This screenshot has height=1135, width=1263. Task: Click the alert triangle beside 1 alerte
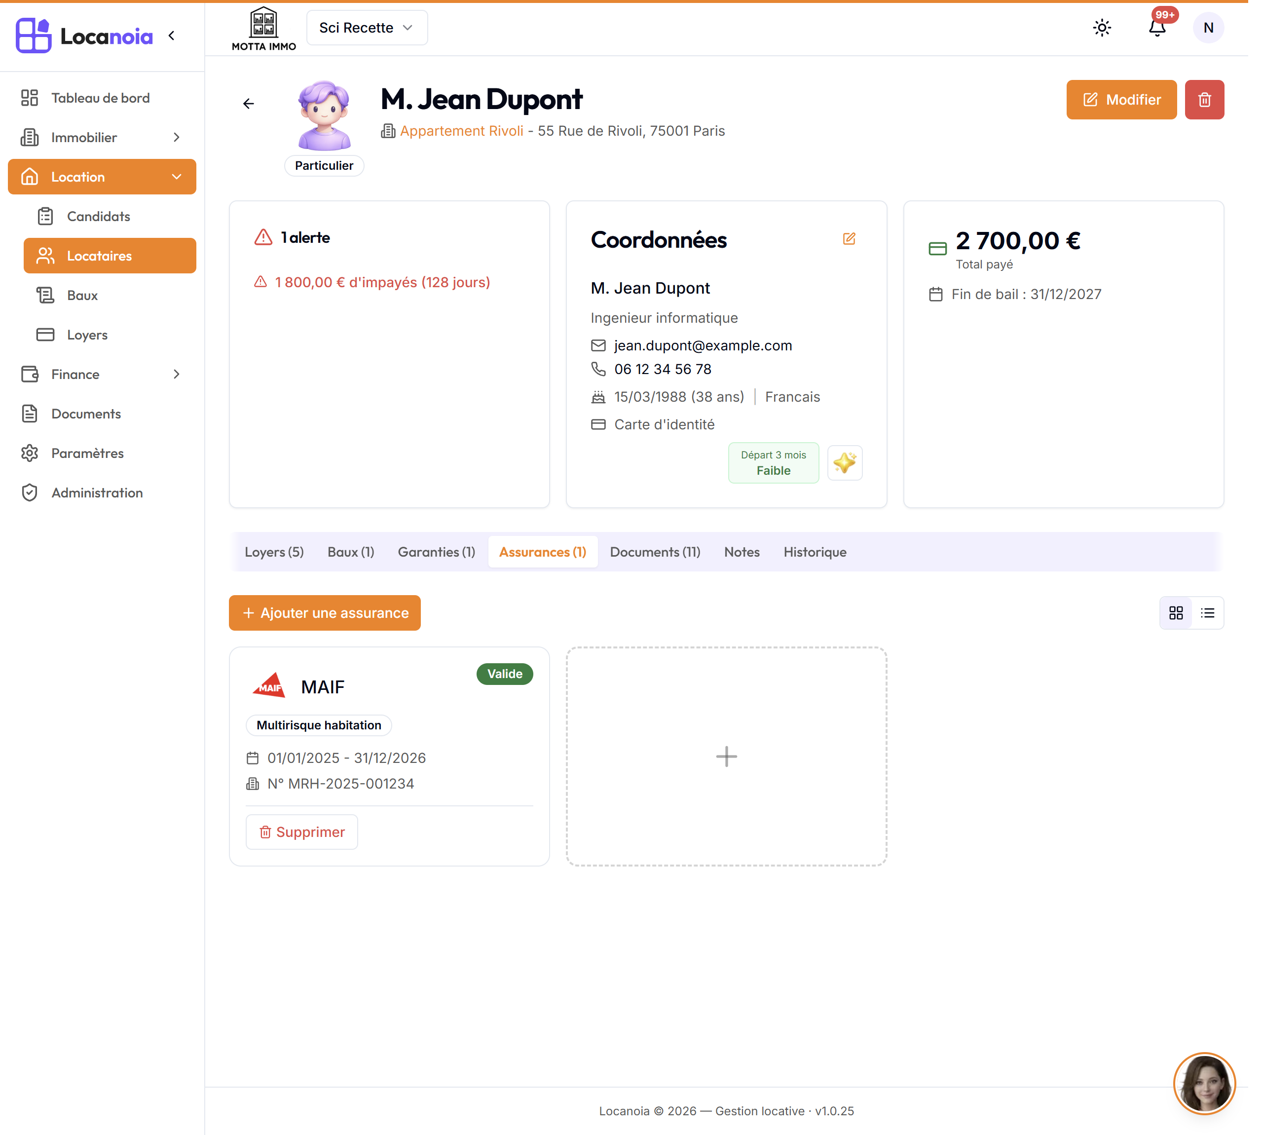(x=263, y=237)
